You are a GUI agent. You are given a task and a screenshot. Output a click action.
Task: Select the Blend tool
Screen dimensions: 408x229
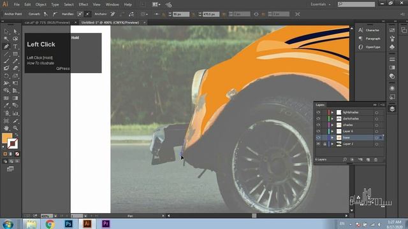pyautogui.click(x=15, y=106)
